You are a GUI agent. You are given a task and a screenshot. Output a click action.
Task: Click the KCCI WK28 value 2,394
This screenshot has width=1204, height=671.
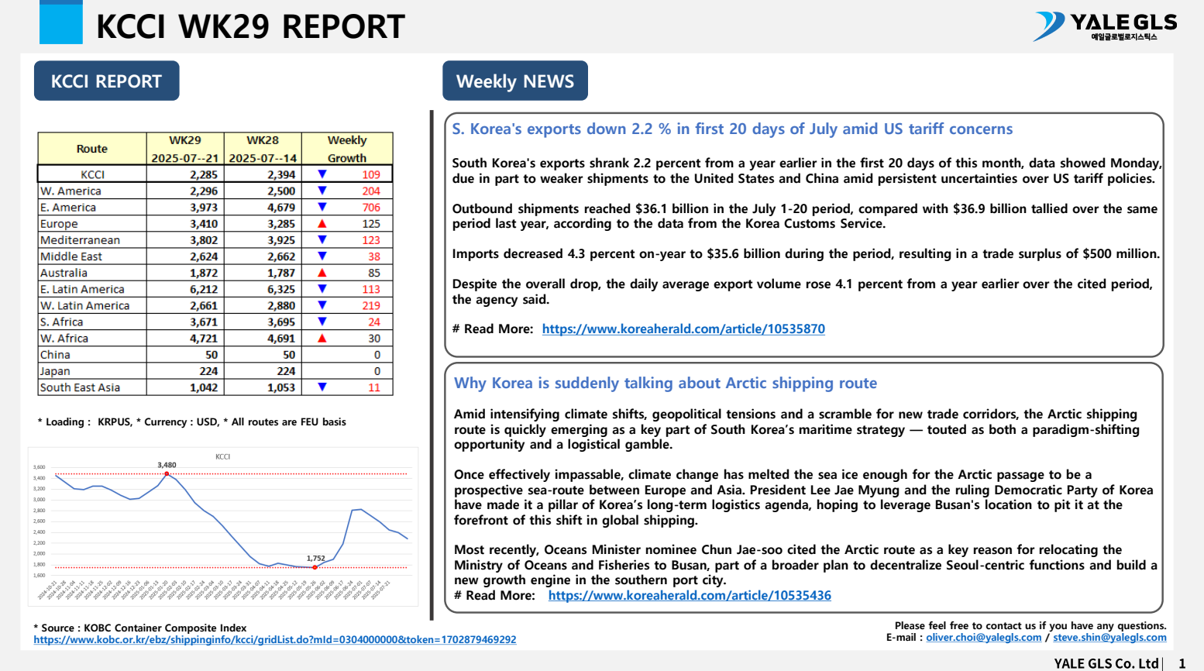tap(281, 174)
